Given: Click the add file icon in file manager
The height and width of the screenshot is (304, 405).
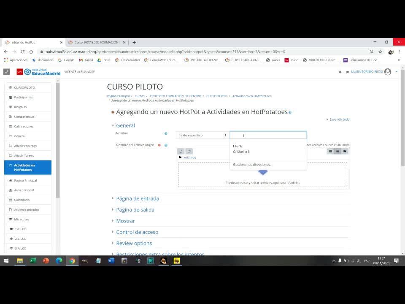Looking at the screenshot, I should pos(181,151).
